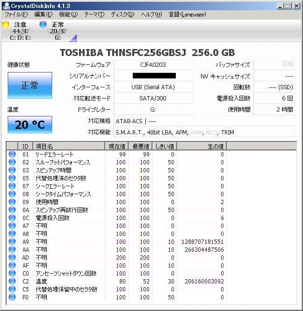Click the 20 °C temperature button
303x311 pixels.
30,125
